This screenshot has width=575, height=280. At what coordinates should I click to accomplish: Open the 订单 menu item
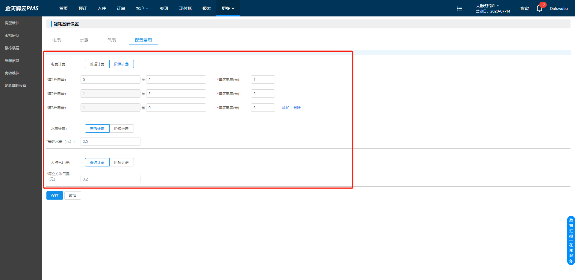tap(121, 8)
